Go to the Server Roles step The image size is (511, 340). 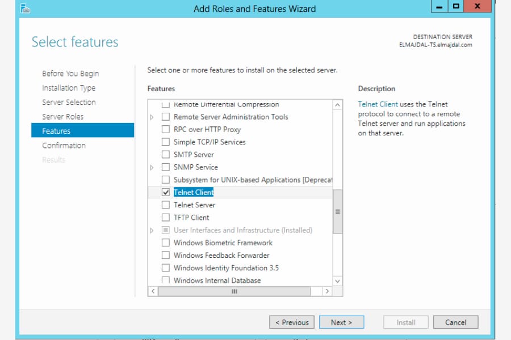coord(62,117)
